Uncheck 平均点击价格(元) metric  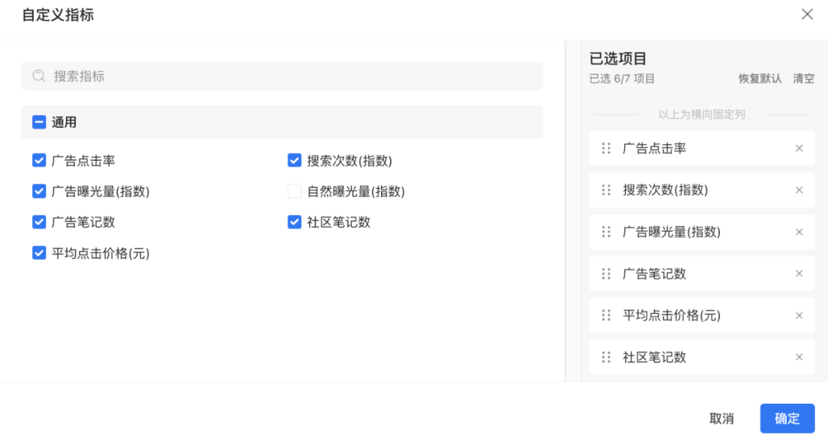[x=39, y=253]
